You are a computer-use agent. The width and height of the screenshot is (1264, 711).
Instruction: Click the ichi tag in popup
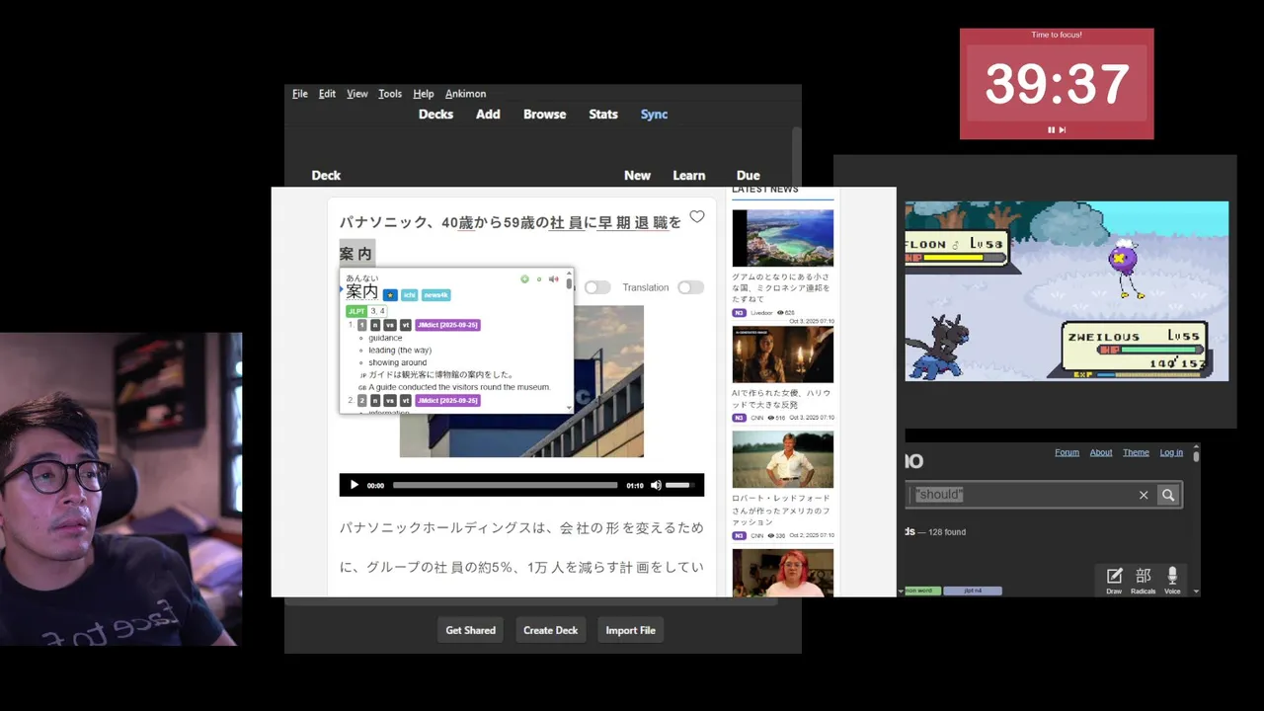coord(410,295)
